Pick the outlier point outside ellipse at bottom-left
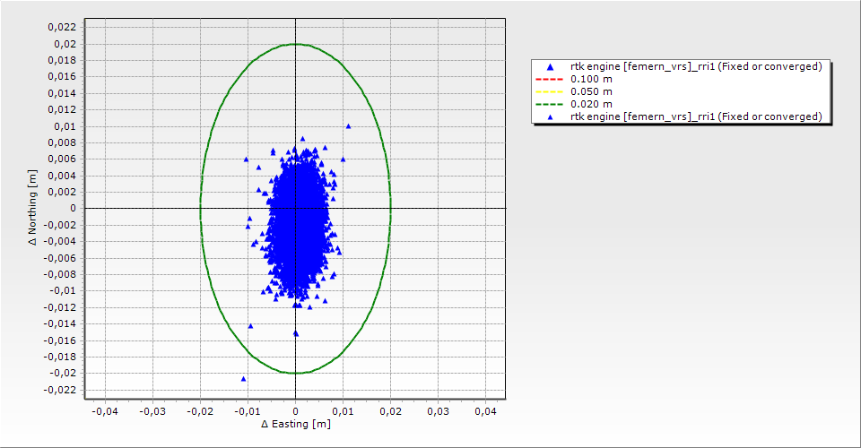 [x=243, y=379]
